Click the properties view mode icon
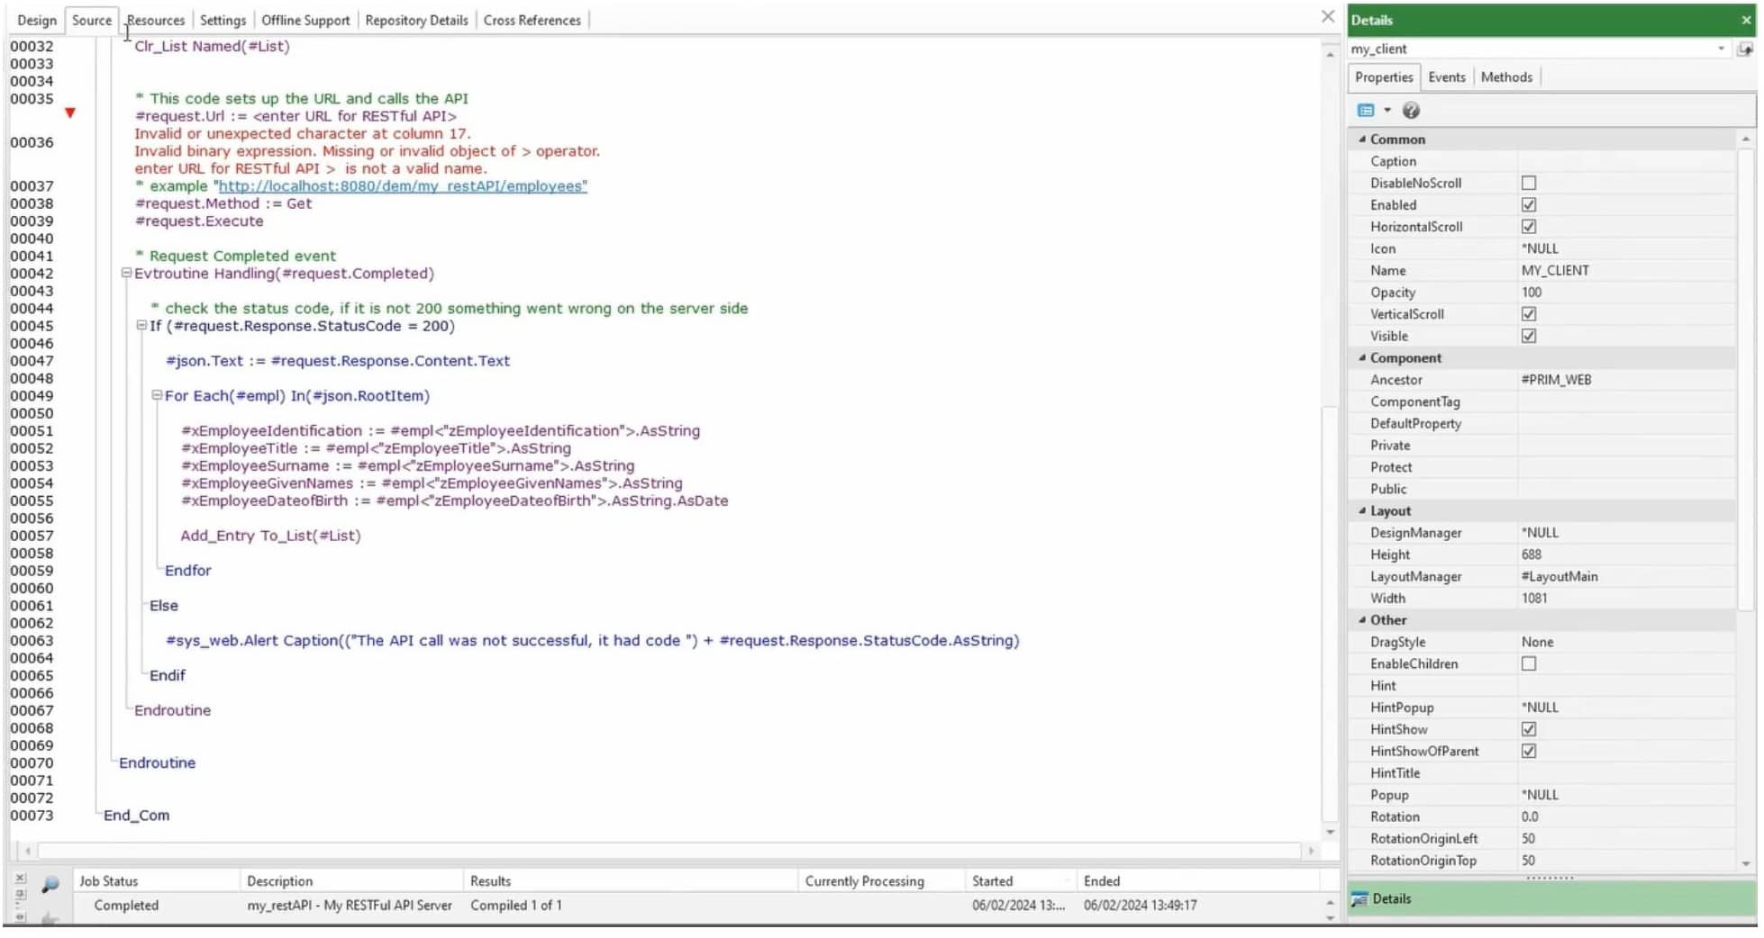1764x938 pixels. coord(1366,110)
